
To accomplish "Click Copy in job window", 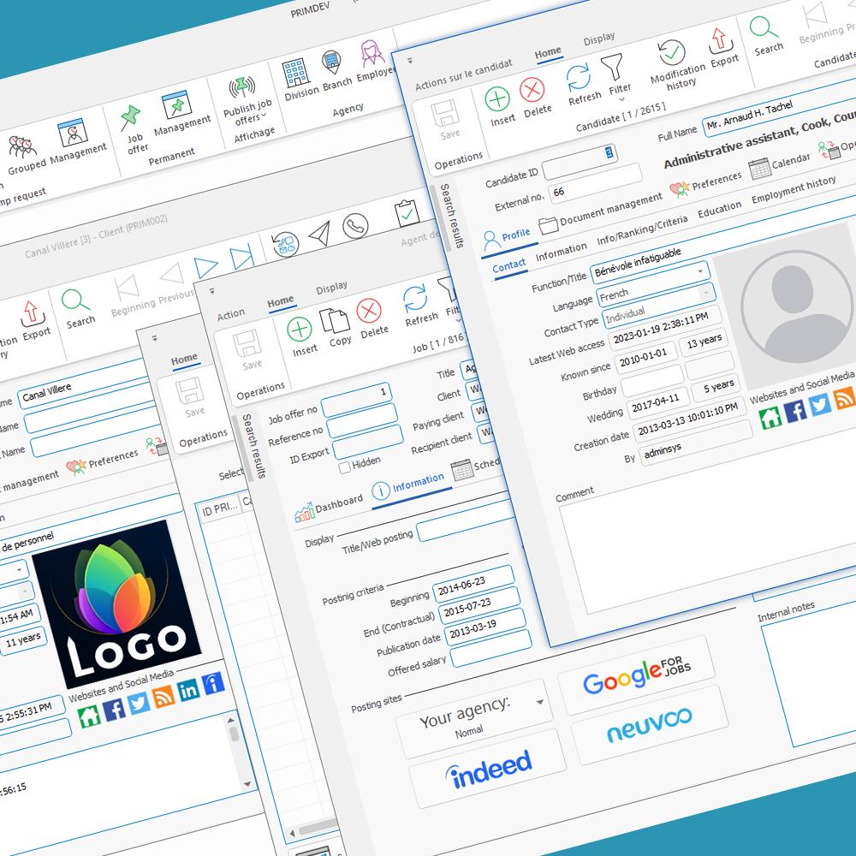I will (x=335, y=321).
